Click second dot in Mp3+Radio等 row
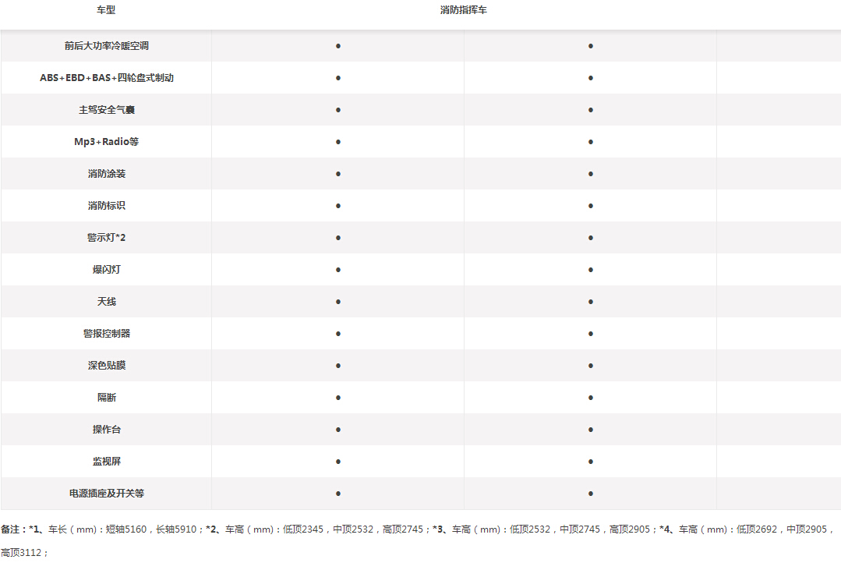The width and height of the screenshot is (841, 563). (591, 142)
